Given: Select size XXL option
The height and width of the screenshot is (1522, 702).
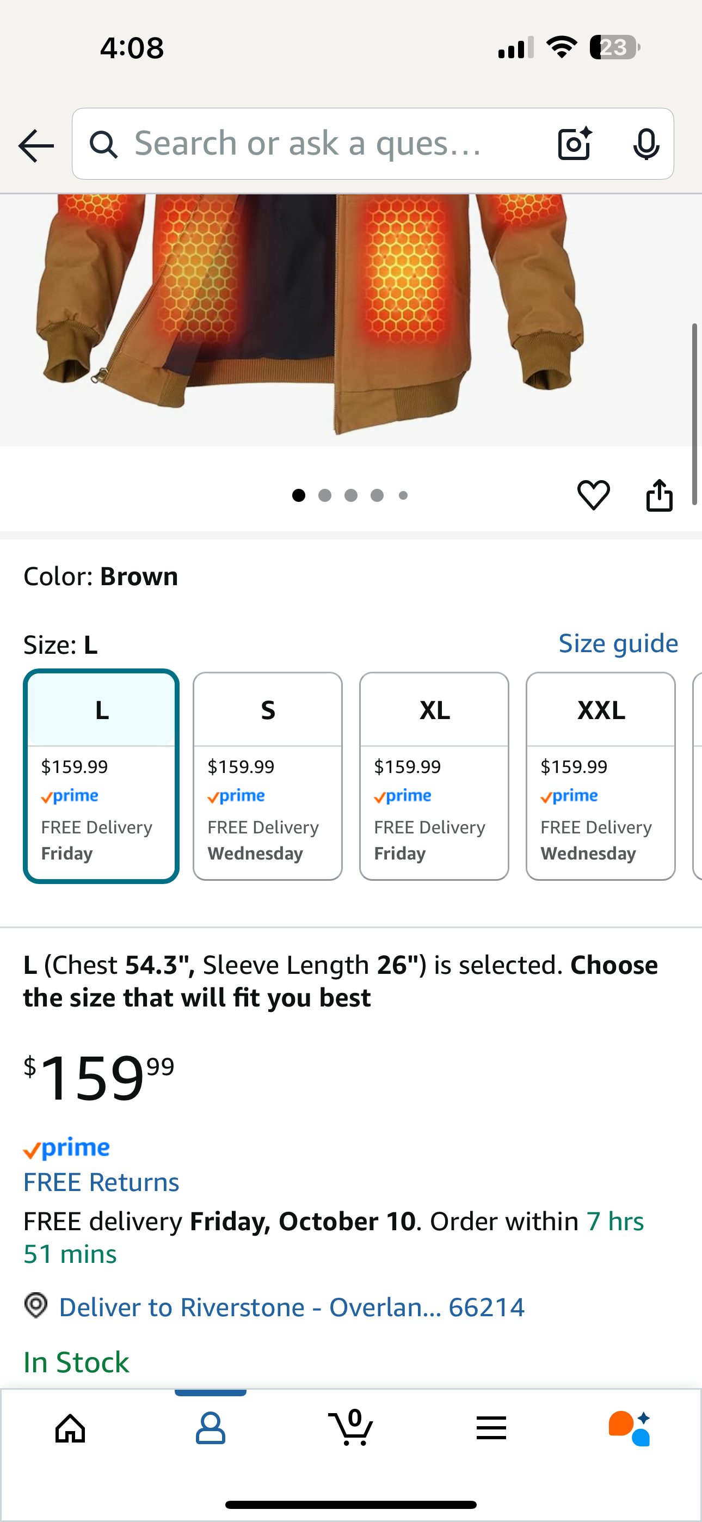Looking at the screenshot, I should [x=600, y=775].
